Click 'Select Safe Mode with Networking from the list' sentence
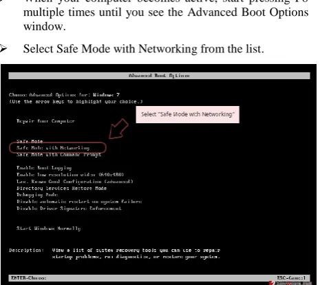320x285 pixels. click(x=144, y=49)
